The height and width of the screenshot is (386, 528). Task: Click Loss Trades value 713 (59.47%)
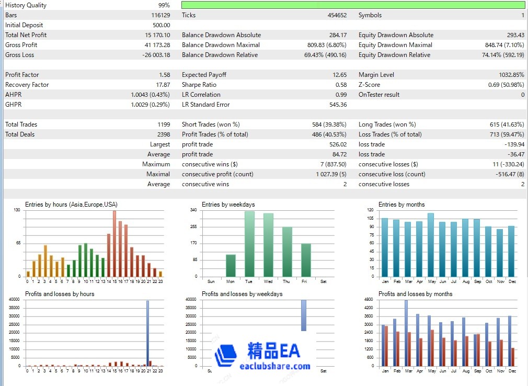click(x=507, y=134)
